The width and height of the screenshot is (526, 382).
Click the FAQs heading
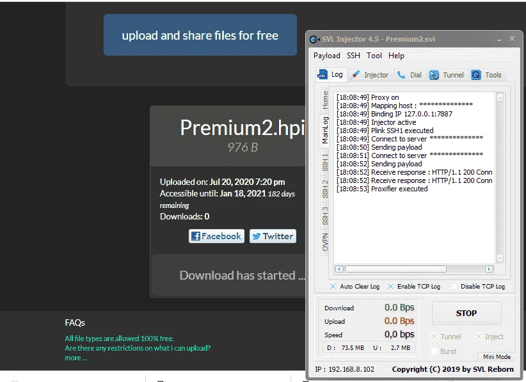75,322
